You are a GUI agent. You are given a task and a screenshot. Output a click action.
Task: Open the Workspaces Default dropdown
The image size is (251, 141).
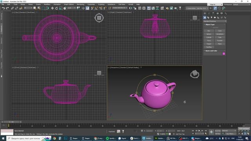[242, 4]
